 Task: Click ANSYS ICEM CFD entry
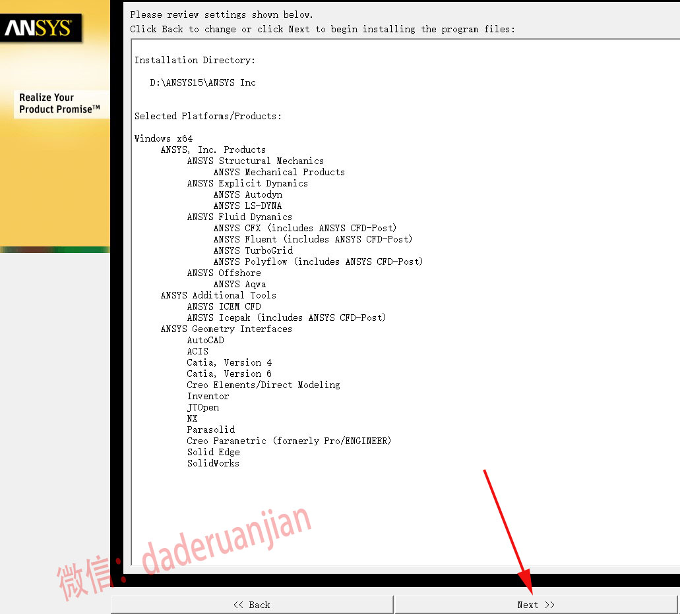[224, 306]
